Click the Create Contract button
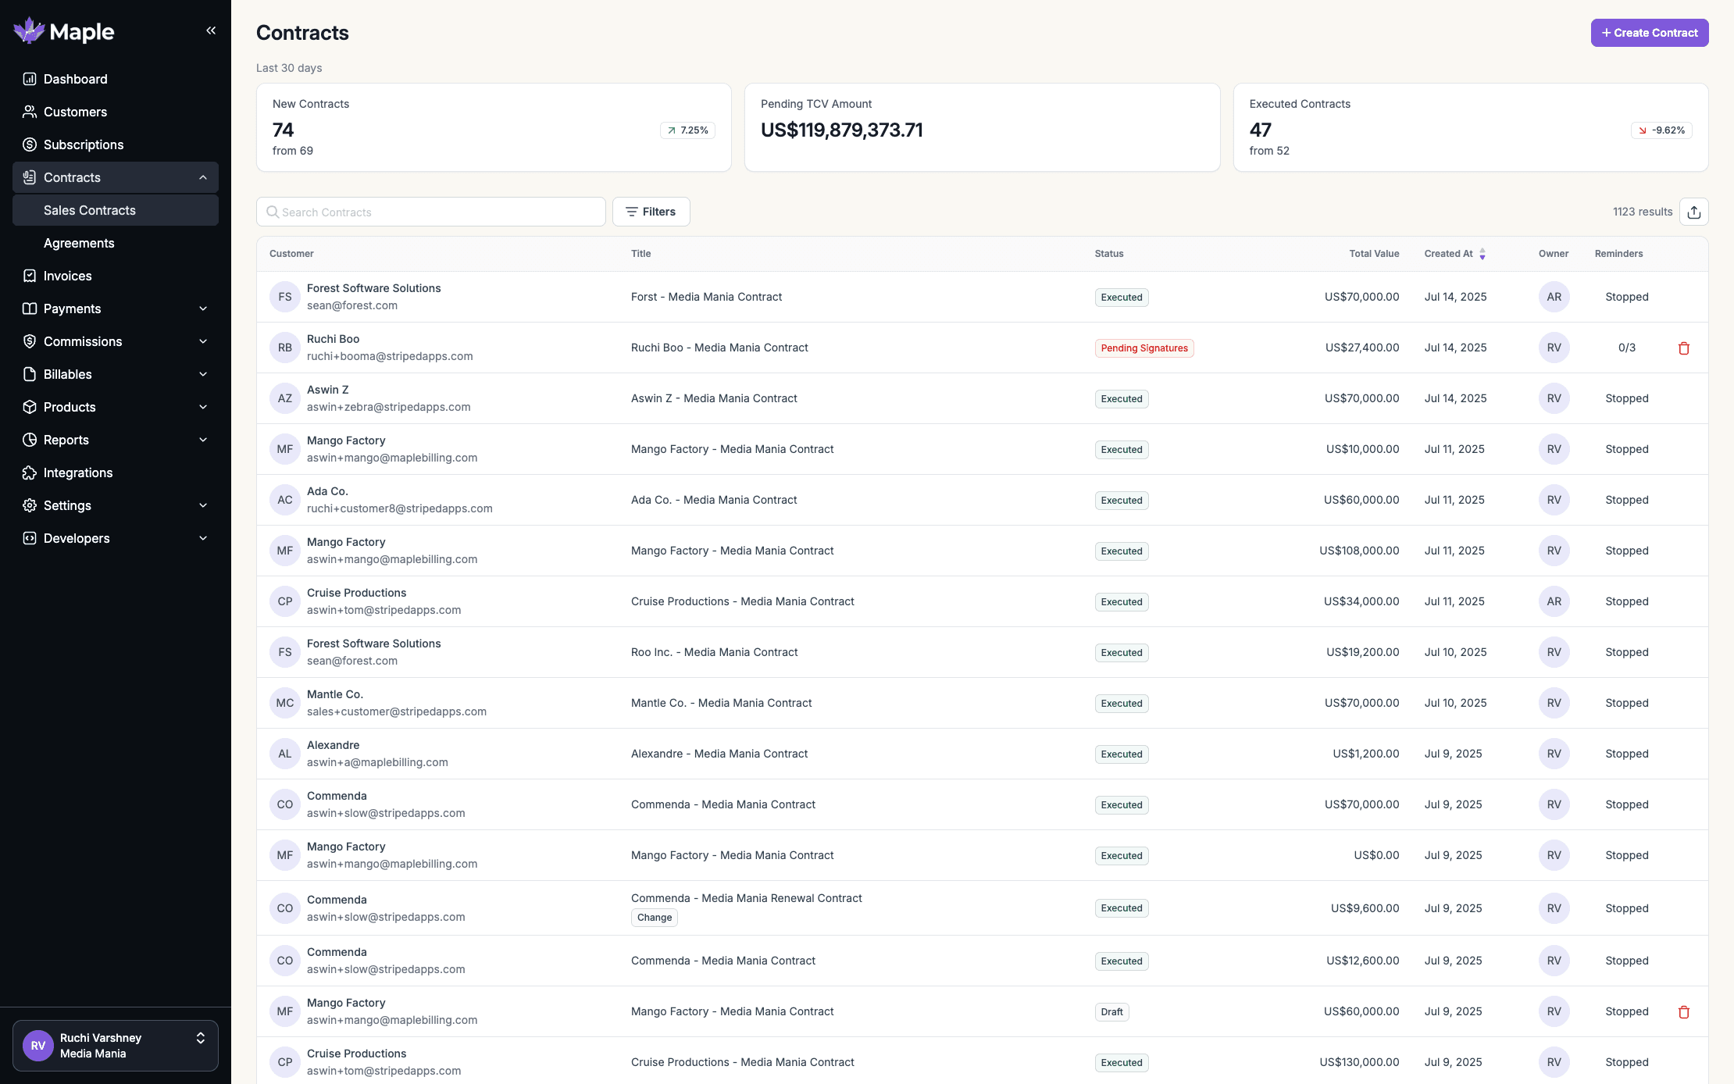1734x1084 pixels. (x=1649, y=33)
